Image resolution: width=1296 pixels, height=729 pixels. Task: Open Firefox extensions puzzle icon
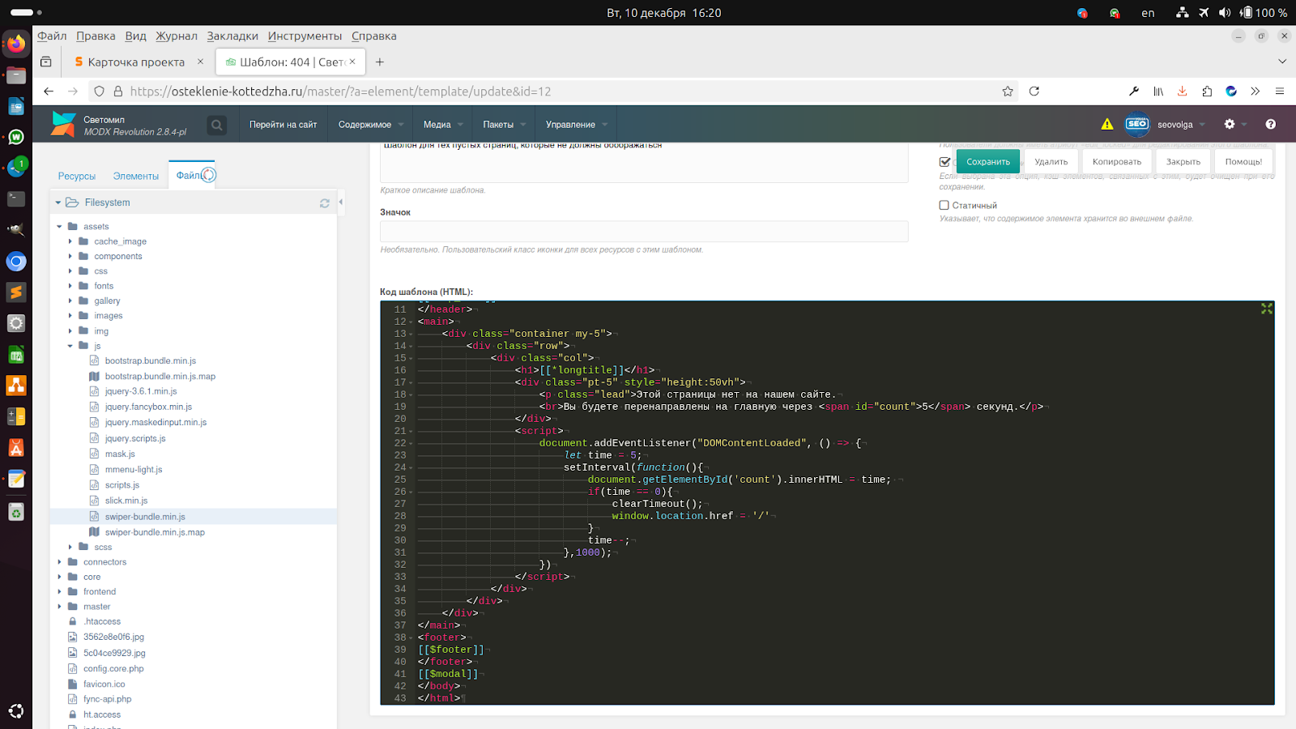click(x=1207, y=92)
